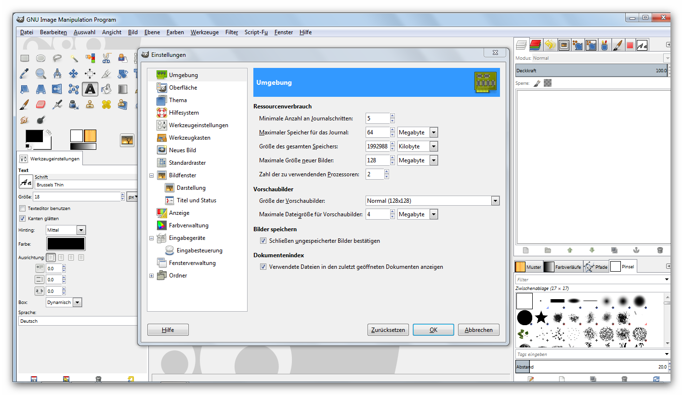Open unit dropdown for Maximale Dateigröße Vorschaubilder
The image size is (683, 395).
[x=433, y=214]
